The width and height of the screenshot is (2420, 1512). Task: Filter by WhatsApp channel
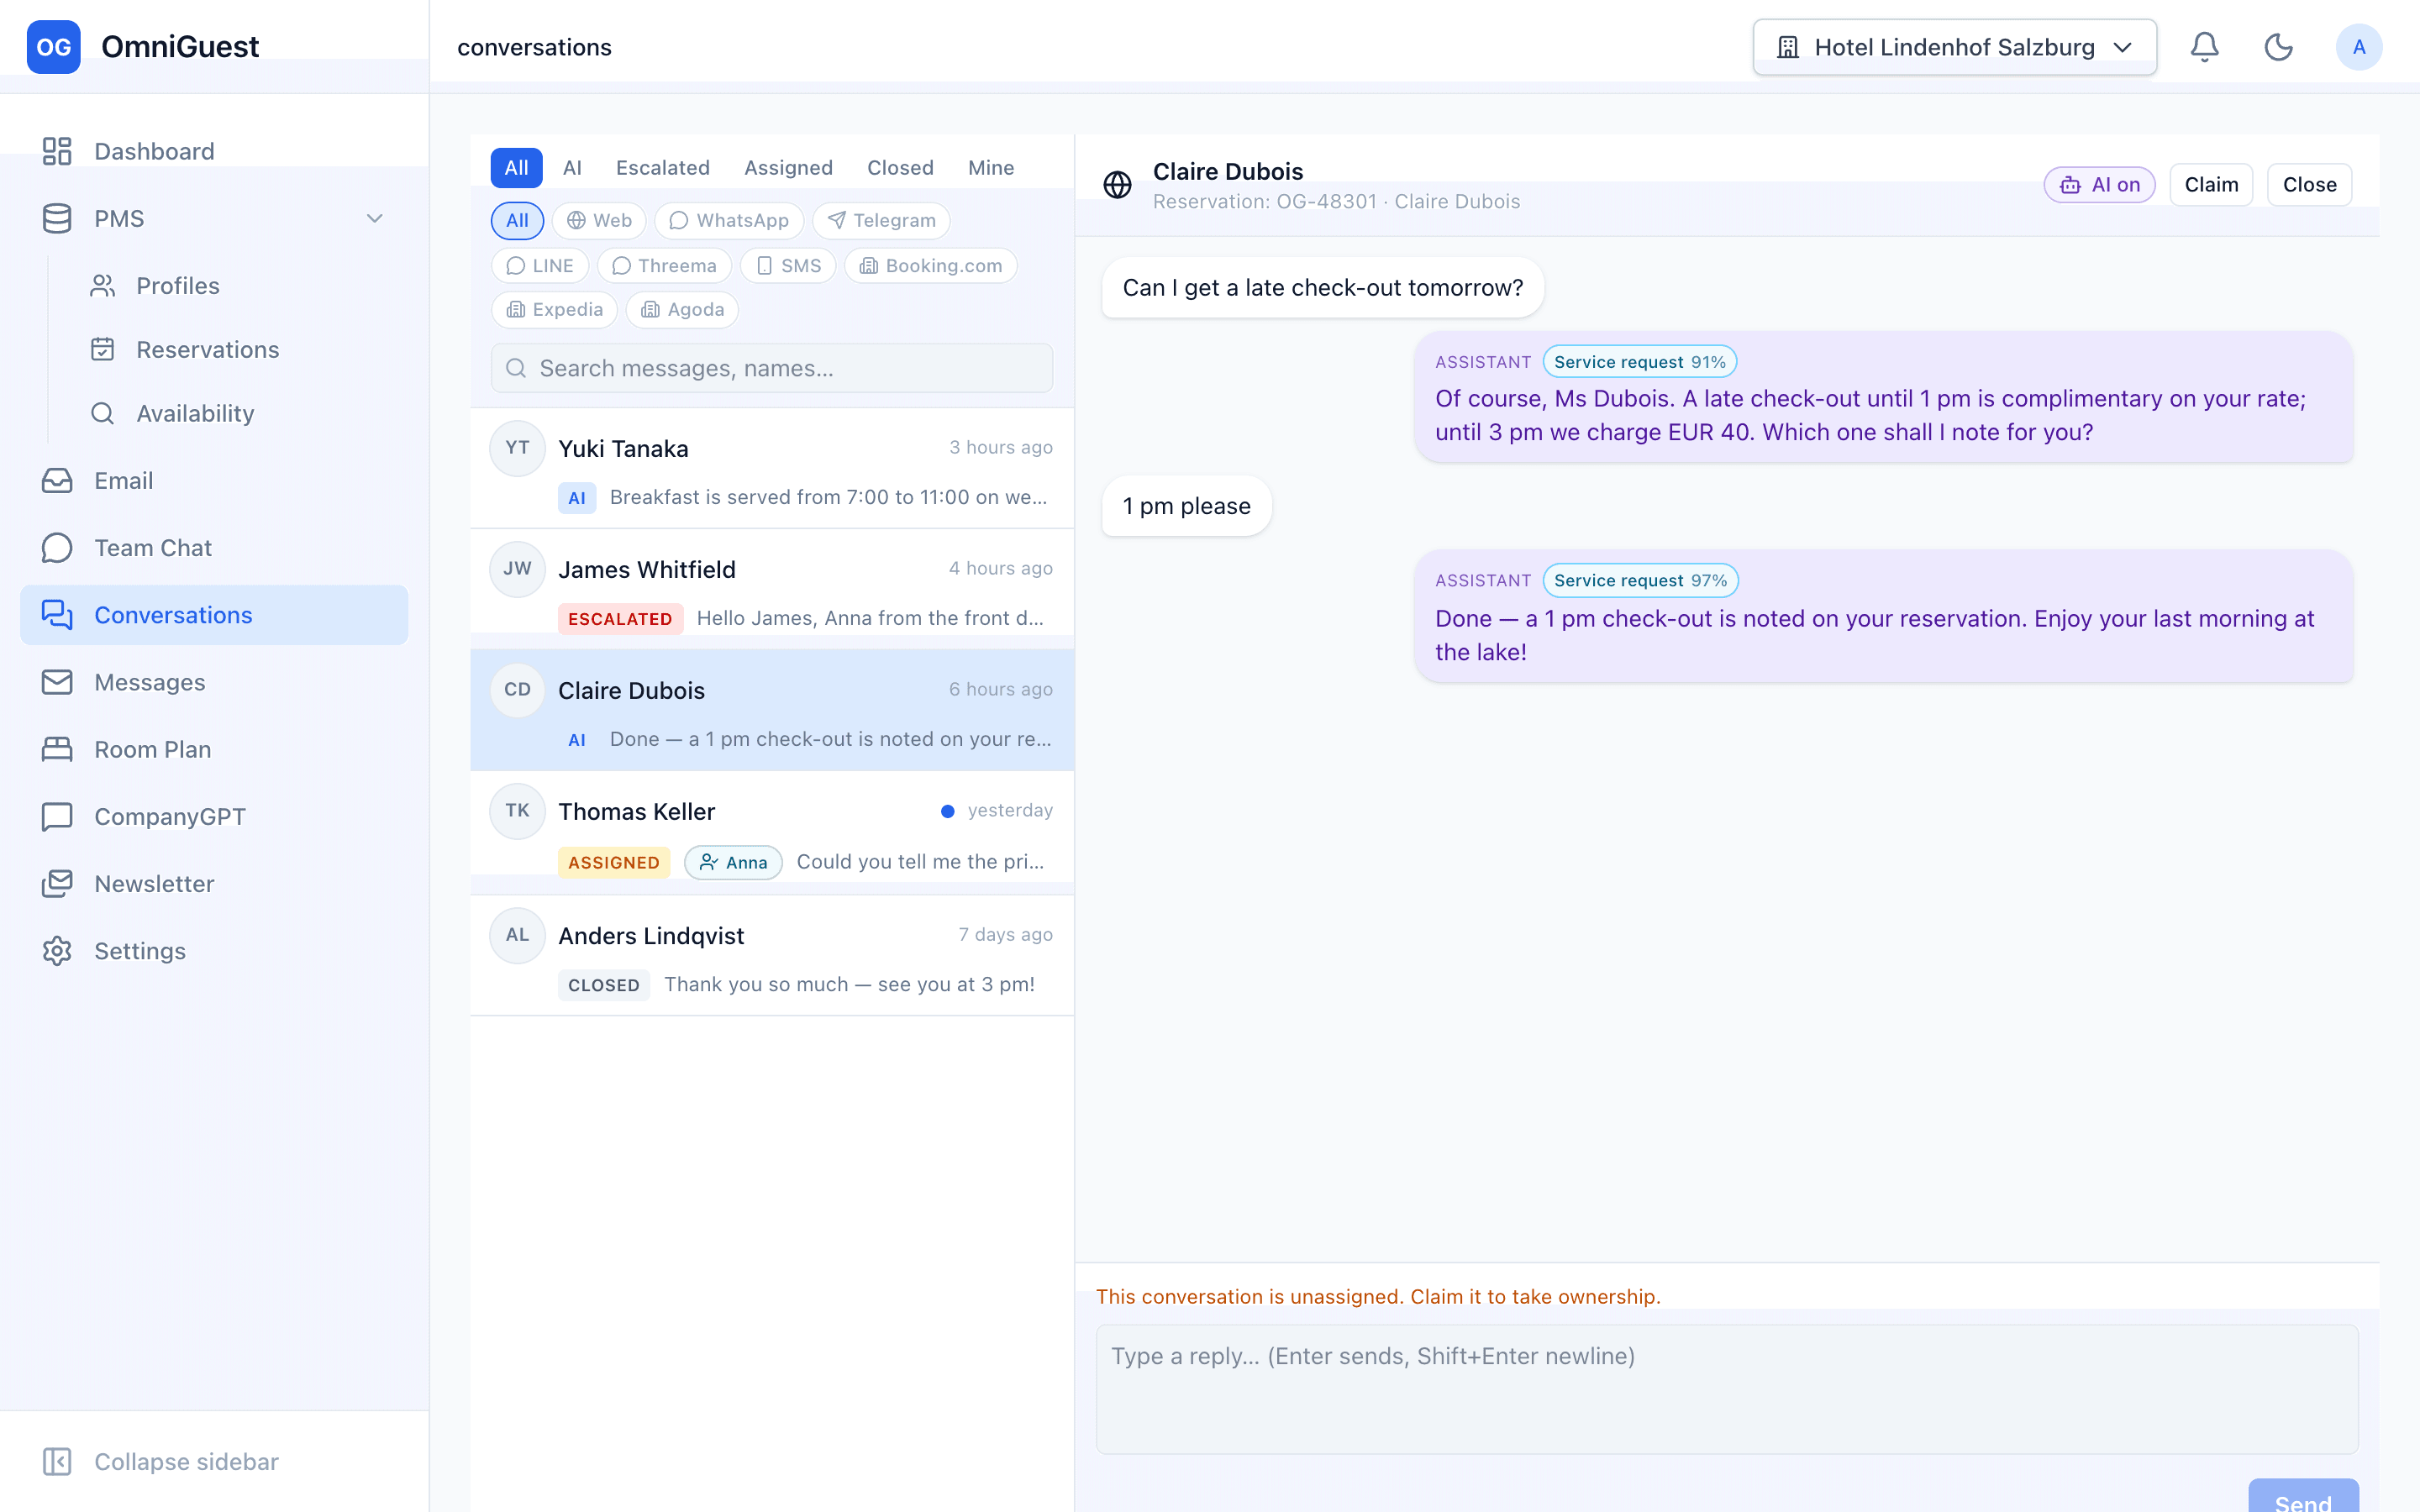tap(729, 221)
